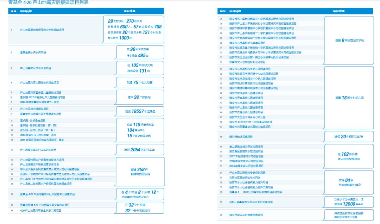Screen dimensions: 380x224
Task: Click the result '馆面积 12000 余平米'
Action: click(x=348, y=204)
